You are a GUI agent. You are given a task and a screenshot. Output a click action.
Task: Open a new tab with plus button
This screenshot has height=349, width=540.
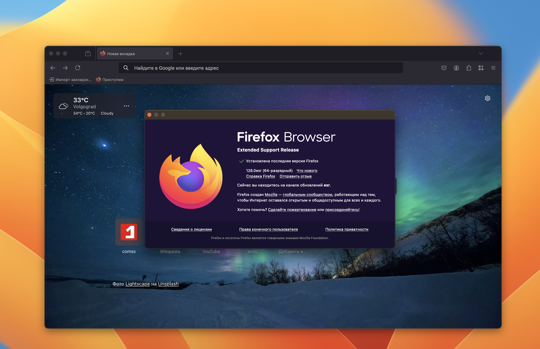click(x=180, y=54)
